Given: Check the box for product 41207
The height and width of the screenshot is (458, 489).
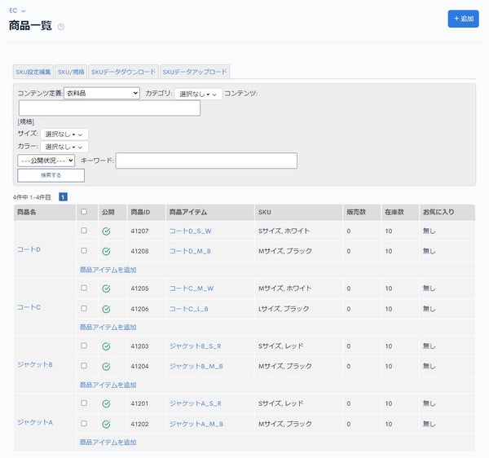Looking at the screenshot, I should point(84,231).
